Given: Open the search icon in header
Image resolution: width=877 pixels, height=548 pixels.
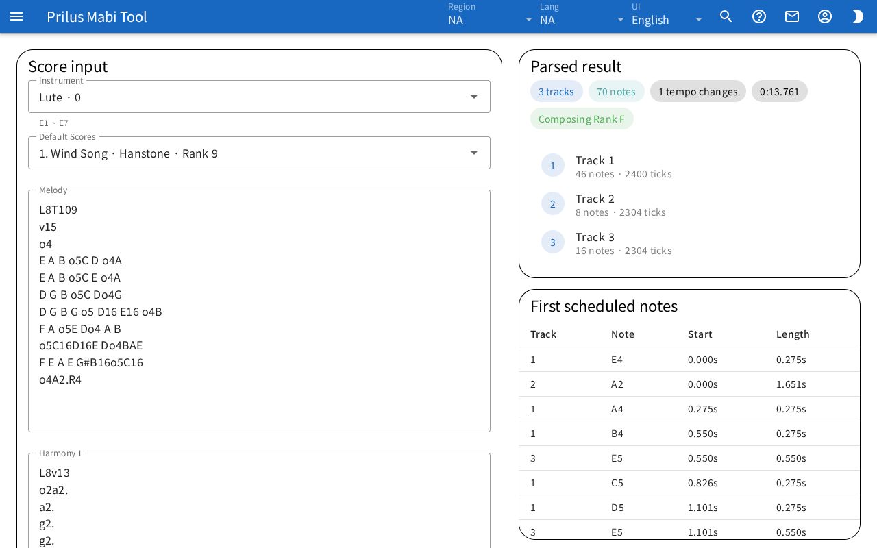Looking at the screenshot, I should coord(726,16).
